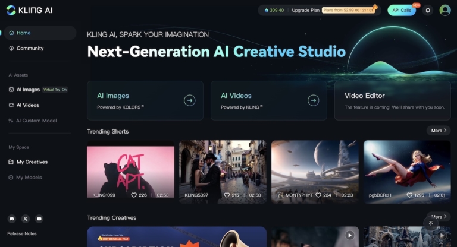Like the pgbBCRxH short with heart icon

pos(409,195)
